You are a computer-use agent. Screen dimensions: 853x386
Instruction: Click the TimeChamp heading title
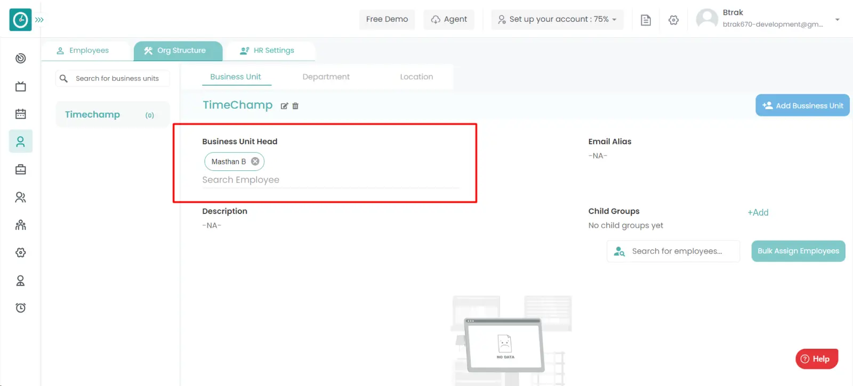click(237, 105)
